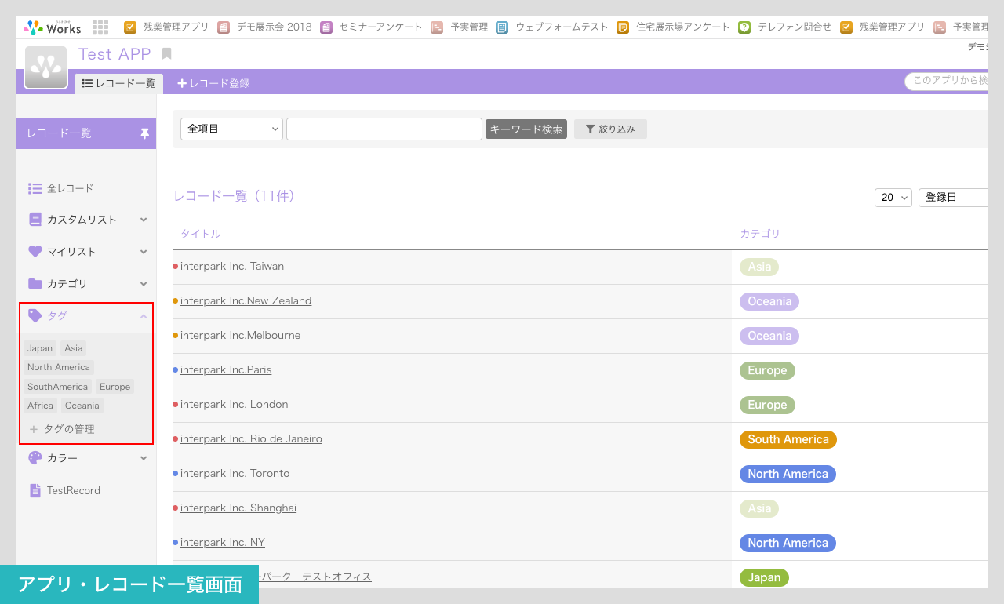Image resolution: width=1004 pixels, height=604 pixels.
Task: Click the Test APP water drop logo
Action: pos(45,67)
